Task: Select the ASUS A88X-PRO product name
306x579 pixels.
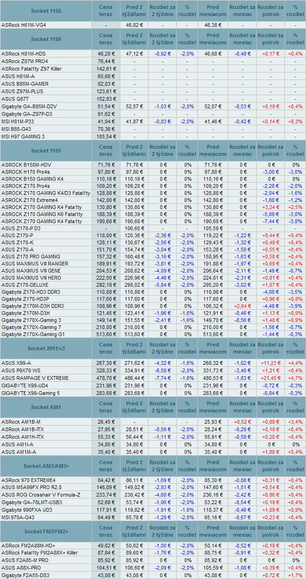Action: click(x=21, y=568)
